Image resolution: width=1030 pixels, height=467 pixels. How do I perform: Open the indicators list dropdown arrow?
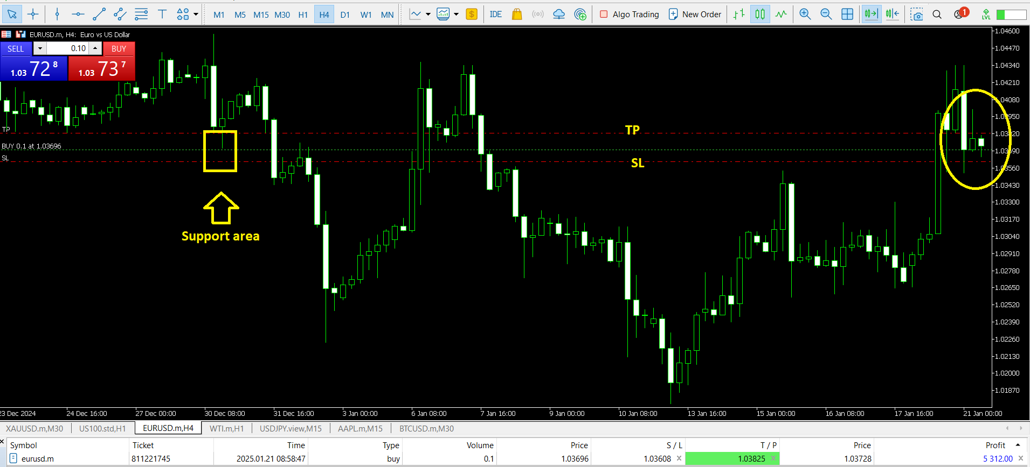tap(428, 15)
